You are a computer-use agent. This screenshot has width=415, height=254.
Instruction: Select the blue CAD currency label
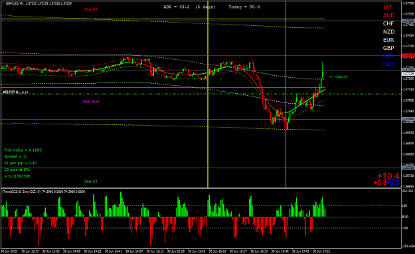click(x=388, y=64)
